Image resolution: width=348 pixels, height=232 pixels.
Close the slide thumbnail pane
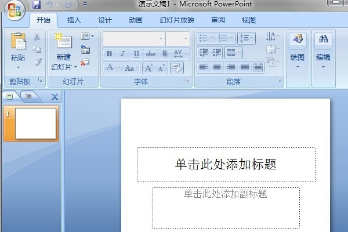55,97
